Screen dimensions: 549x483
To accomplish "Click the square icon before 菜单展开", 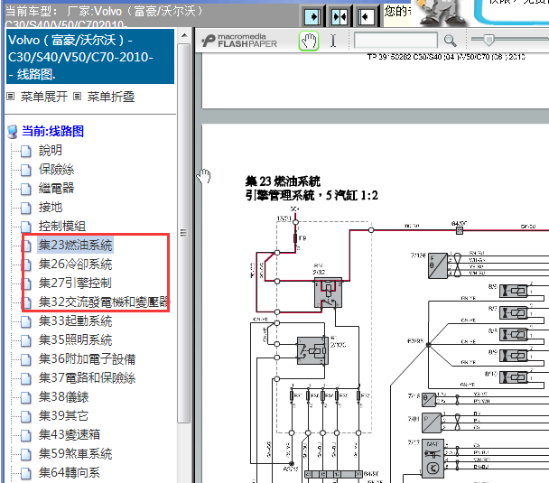I will [11, 97].
